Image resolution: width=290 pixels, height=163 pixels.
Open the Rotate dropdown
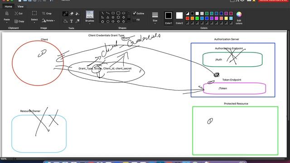pyautogui.click(x=48, y=20)
